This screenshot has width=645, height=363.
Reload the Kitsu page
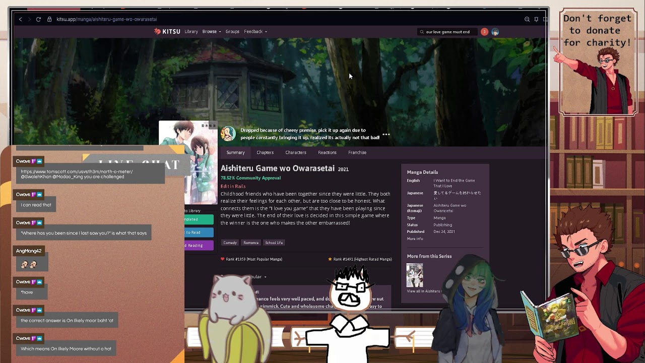38,19
